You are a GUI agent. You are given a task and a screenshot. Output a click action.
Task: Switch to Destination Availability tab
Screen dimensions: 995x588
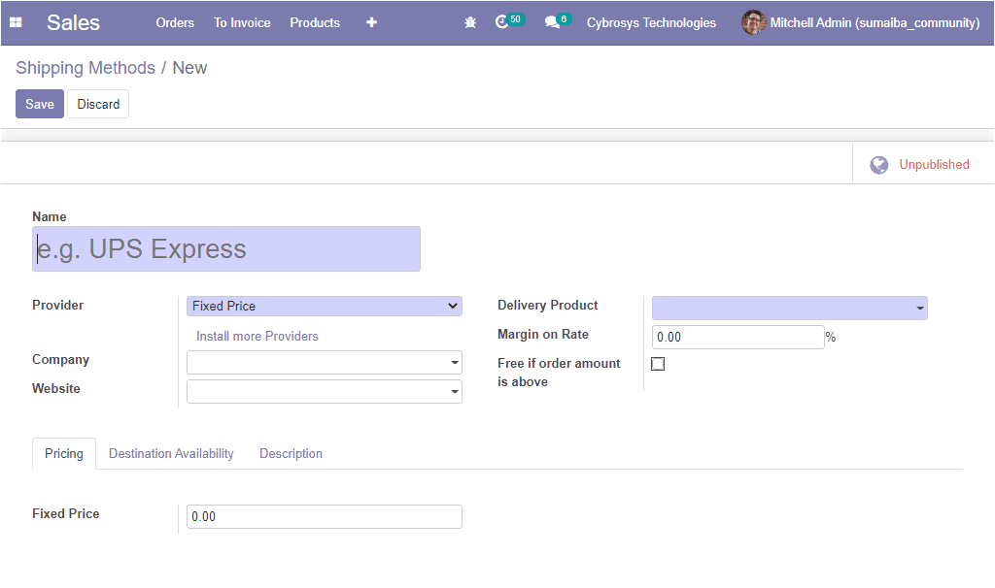(x=171, y=454)
